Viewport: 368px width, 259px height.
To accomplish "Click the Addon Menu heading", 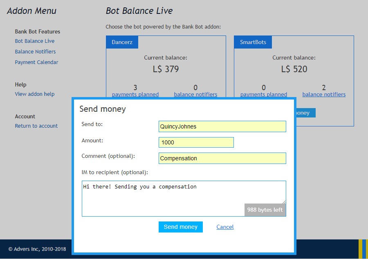I will 31,11.
